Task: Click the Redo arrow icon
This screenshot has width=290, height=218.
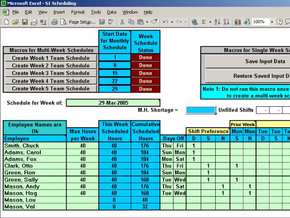Action: click(x=179, y=22)
